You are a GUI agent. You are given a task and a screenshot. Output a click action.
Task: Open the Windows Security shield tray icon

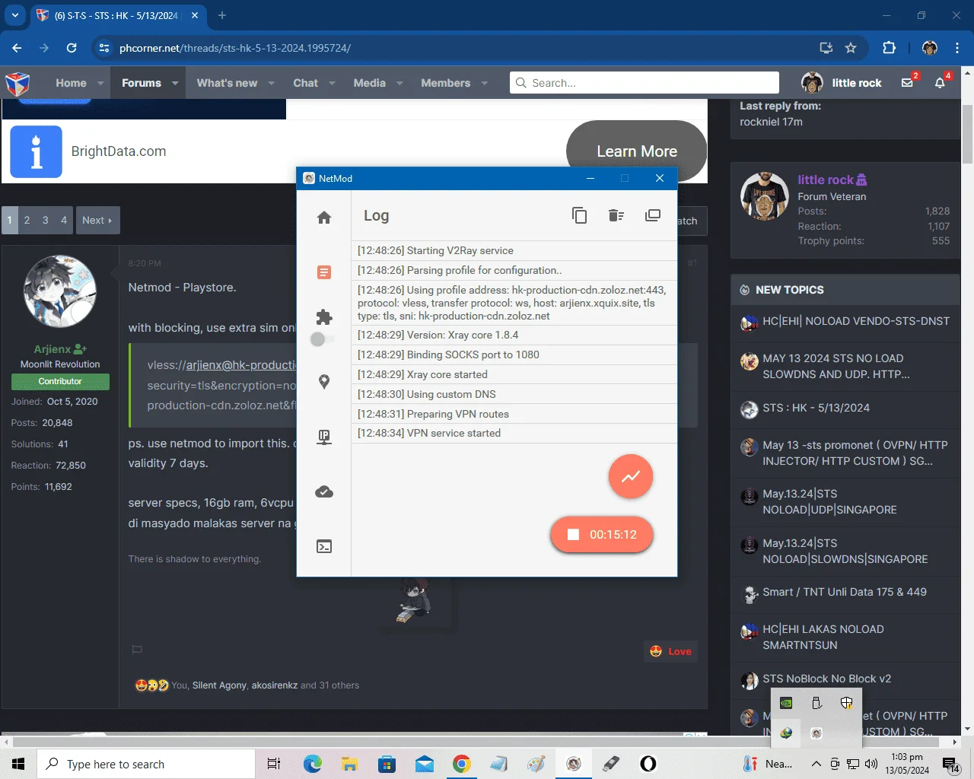(x=846, y=703)
